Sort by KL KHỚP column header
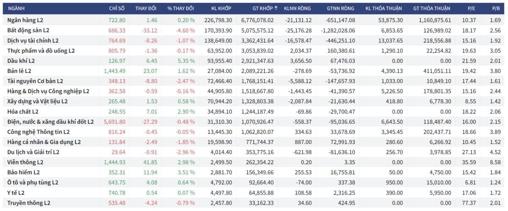Image resolution: width=508 pixels, height=211 pixels. (221, 8)
